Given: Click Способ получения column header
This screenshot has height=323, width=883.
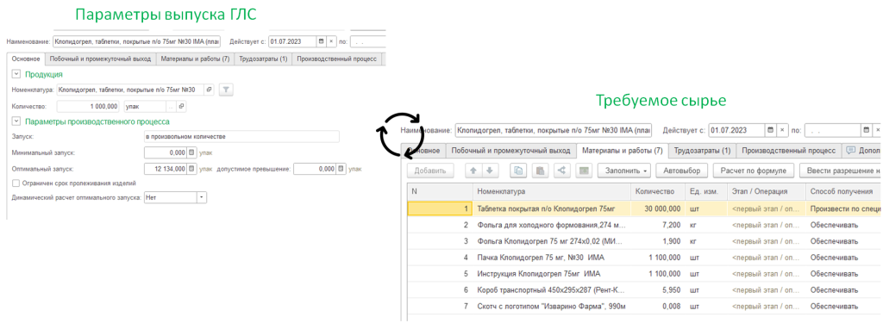Looking at the screenshot, I should [844, 192].
